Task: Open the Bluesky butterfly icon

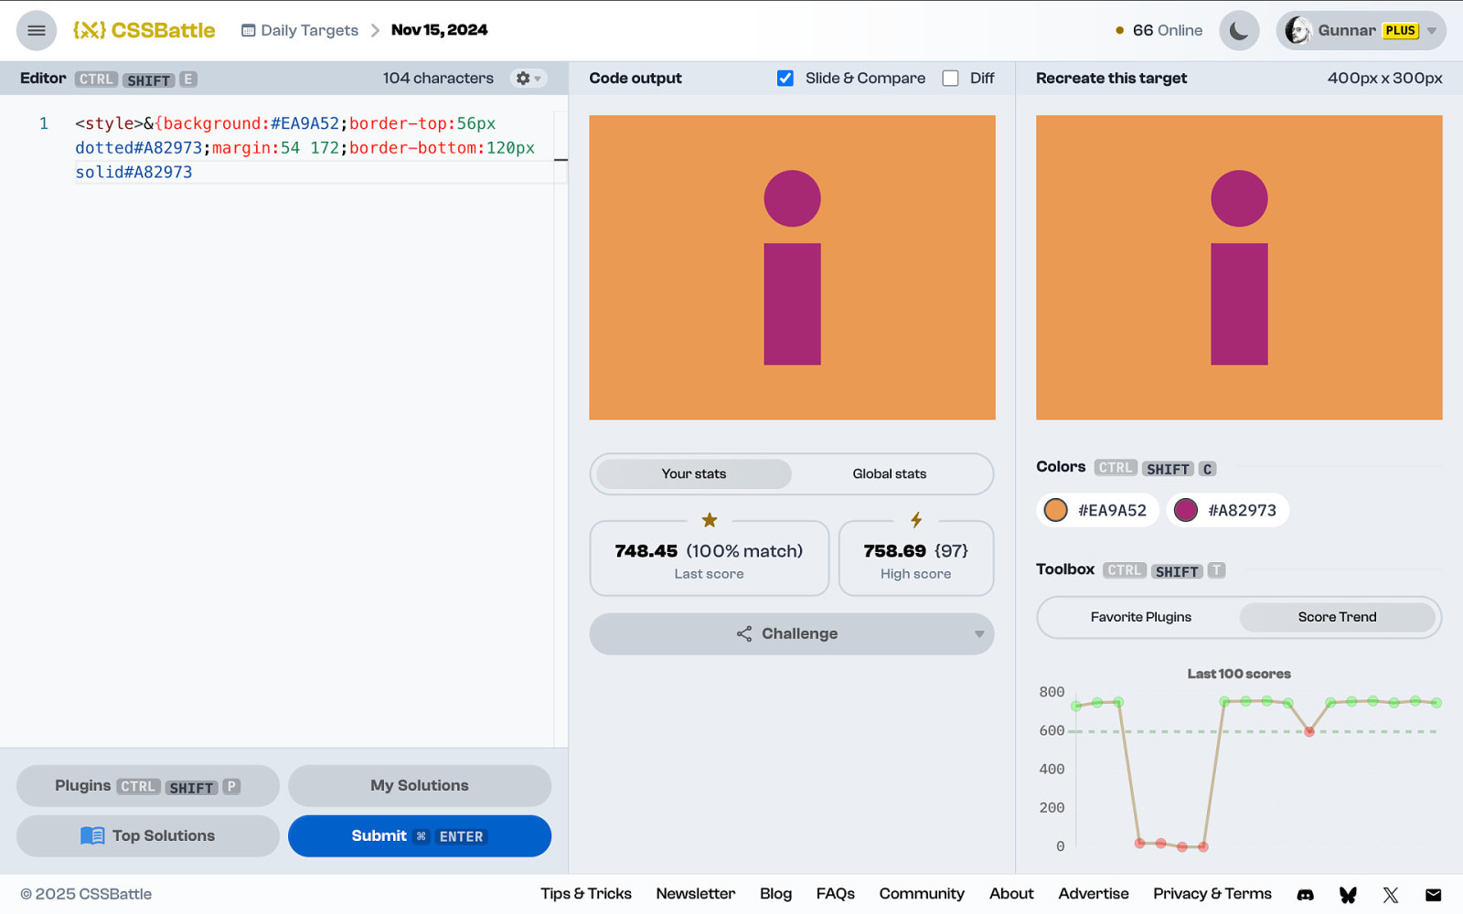Action: [1348, 895]
